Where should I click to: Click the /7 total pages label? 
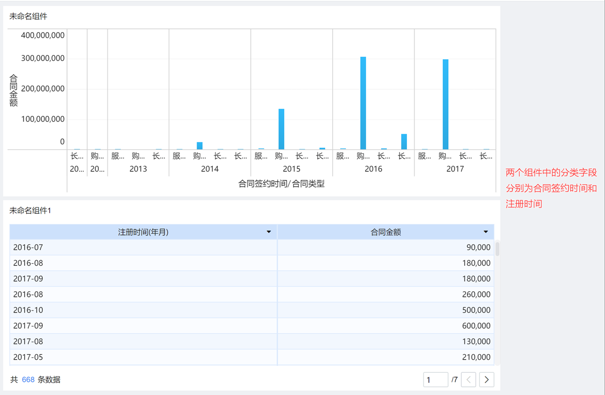pyautogui.click(x=455, y=379)
